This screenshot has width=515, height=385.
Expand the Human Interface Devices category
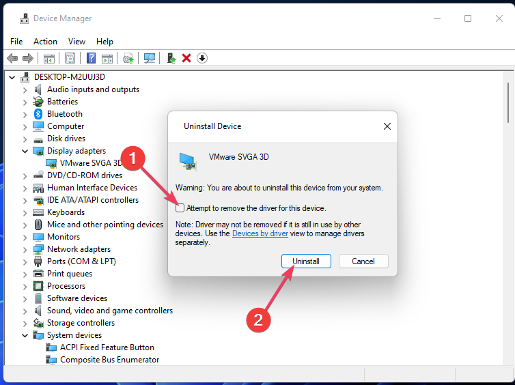[25, 188]
